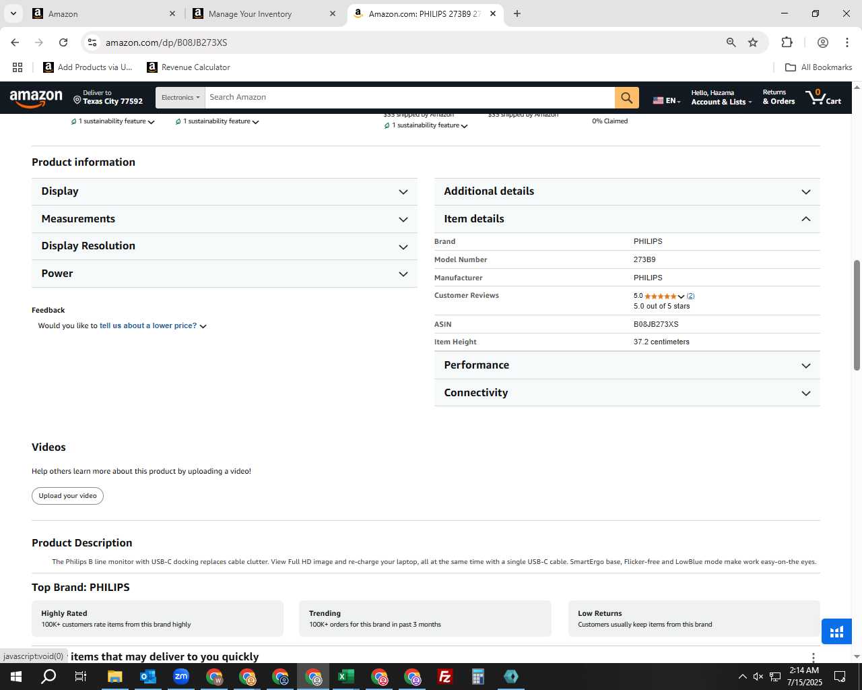Open tab search dropdown arrow

point(13,13)
